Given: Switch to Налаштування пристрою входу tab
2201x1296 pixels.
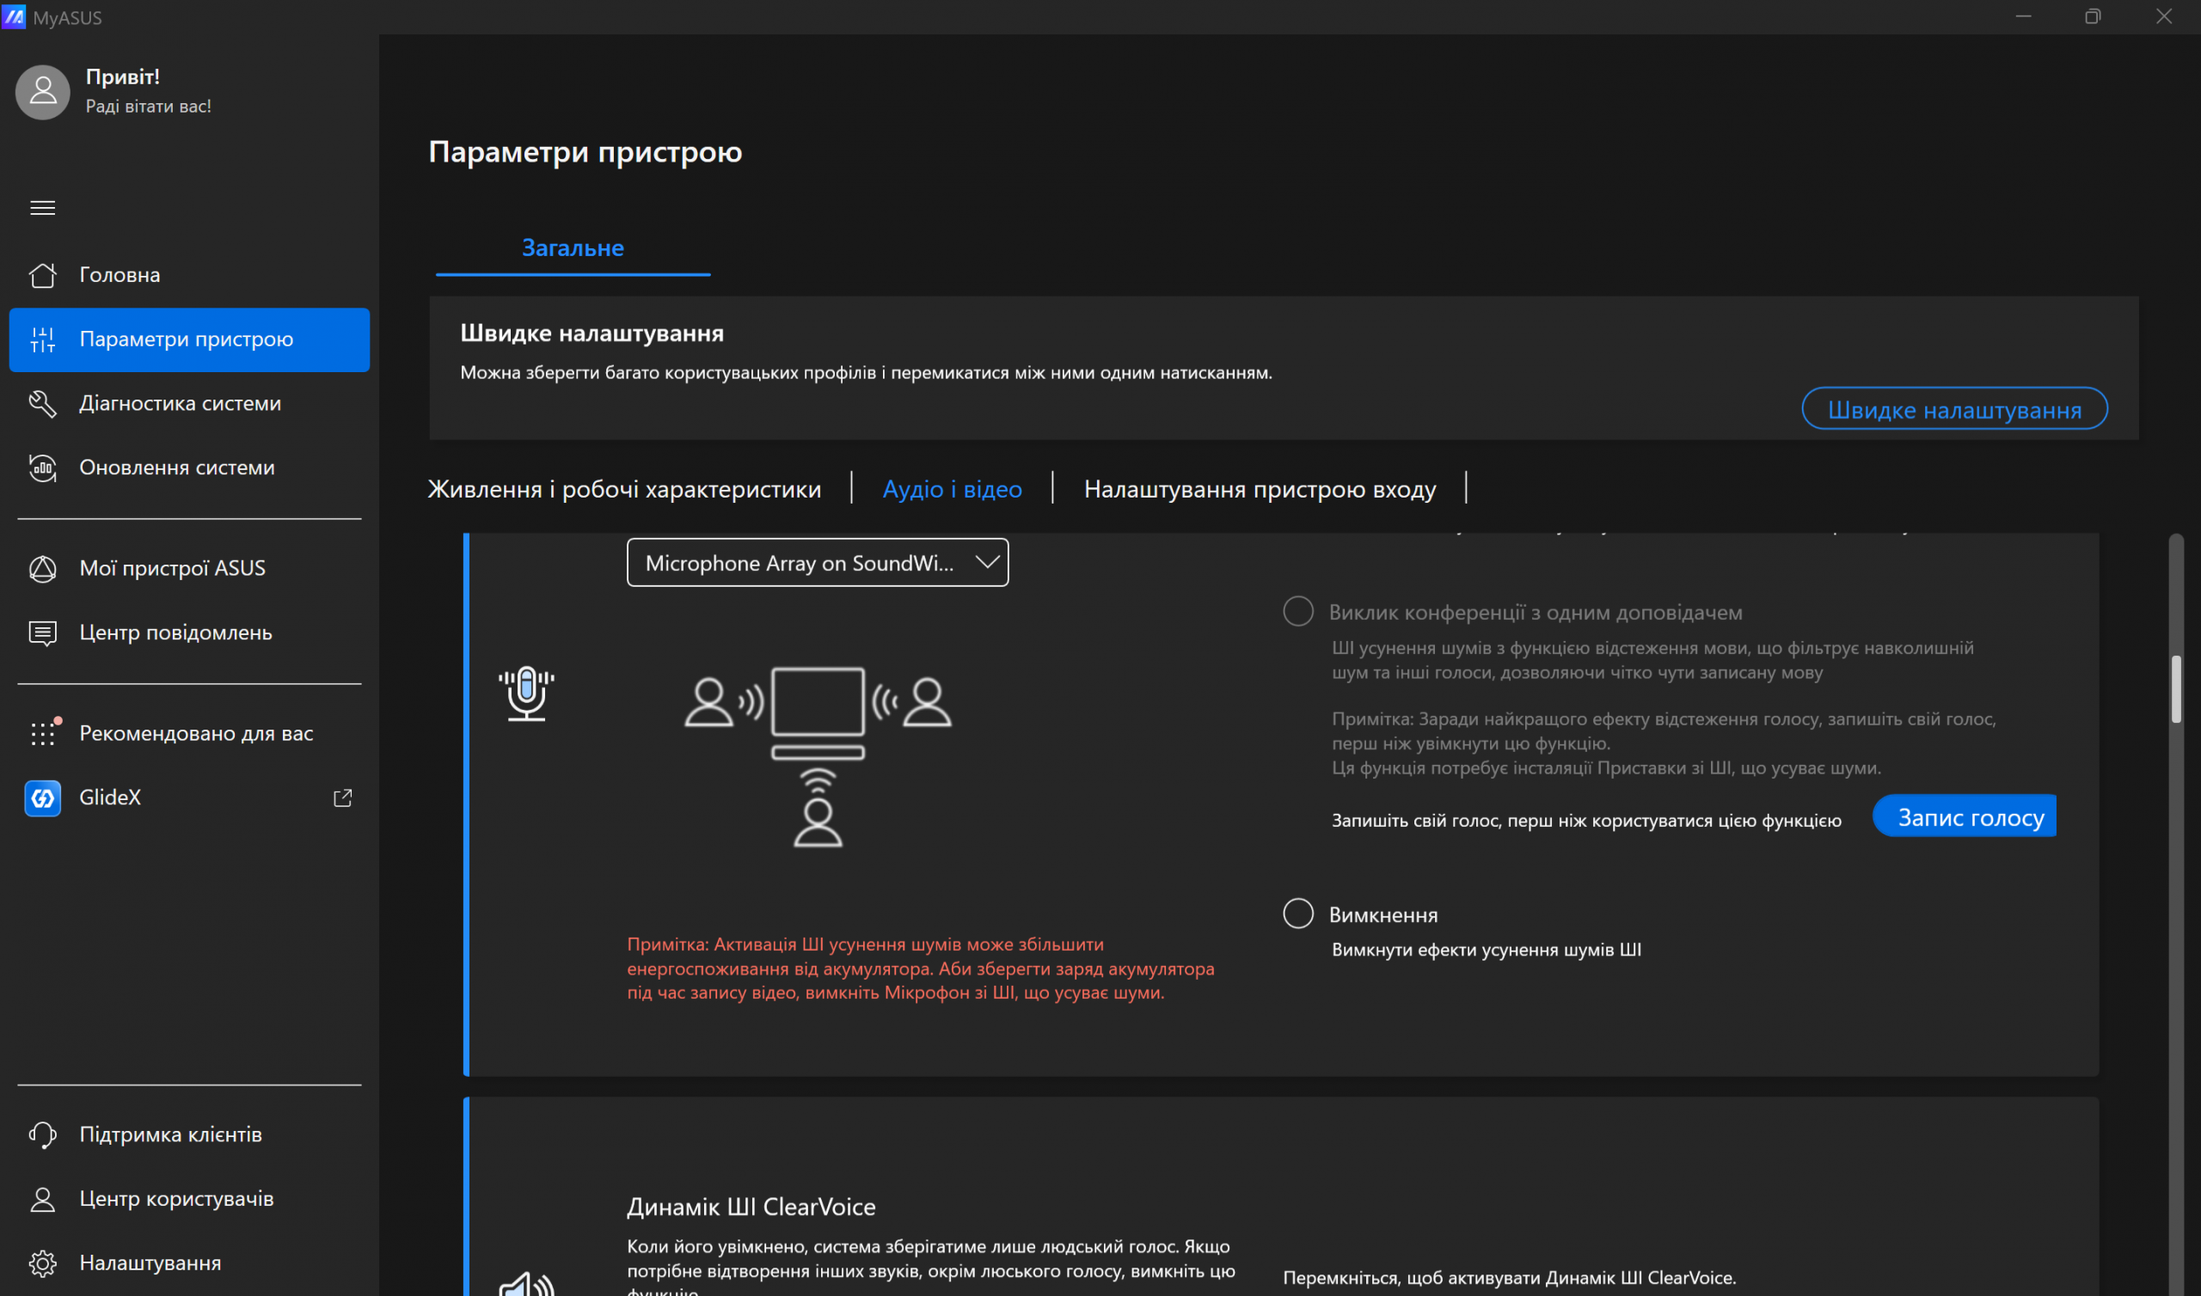Looking at the screenshot, I should click(1260, 489).
